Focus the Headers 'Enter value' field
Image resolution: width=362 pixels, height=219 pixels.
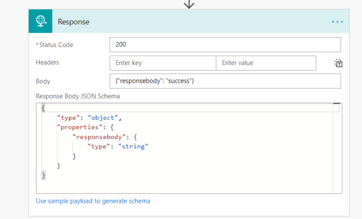tap(265, 63)
